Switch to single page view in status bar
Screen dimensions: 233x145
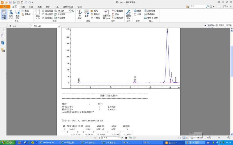point(179,138)
